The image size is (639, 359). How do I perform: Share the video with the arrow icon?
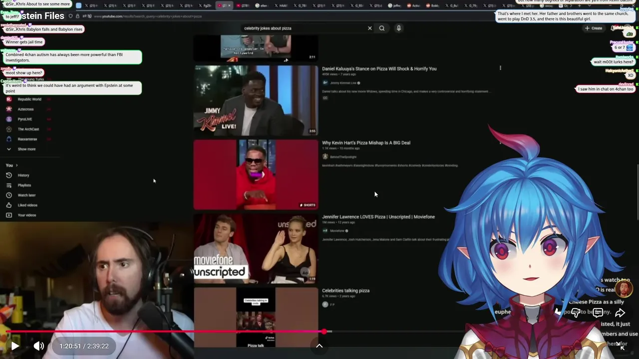click(x=620, y=313)
